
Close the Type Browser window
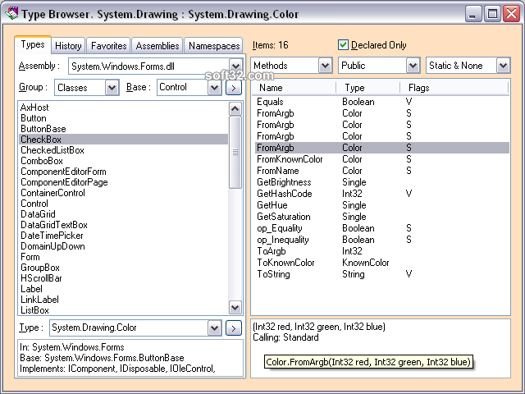[512, 14]
